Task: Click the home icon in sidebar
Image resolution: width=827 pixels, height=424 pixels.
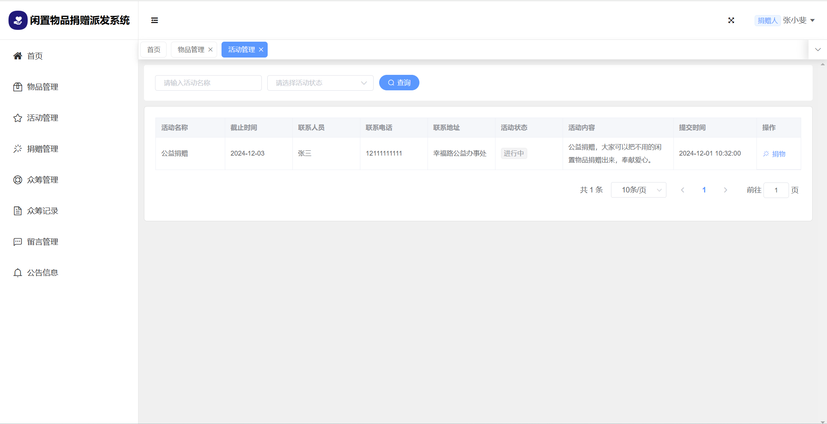Action: (x=17, y=56)
